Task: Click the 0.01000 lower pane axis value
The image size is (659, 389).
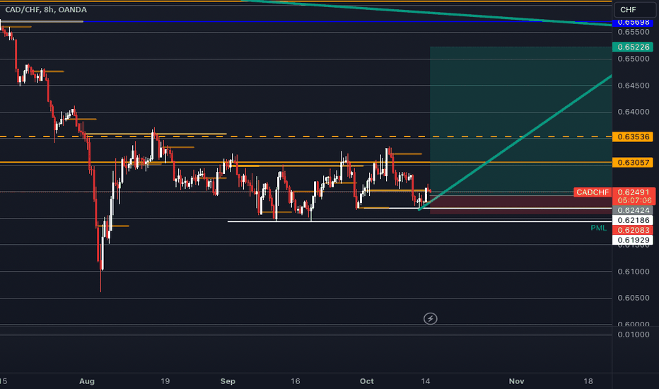Action: click(634, 335)
